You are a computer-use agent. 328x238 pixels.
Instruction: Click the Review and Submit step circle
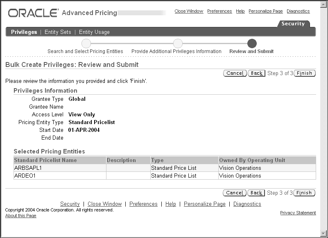(x=252, y=43)
